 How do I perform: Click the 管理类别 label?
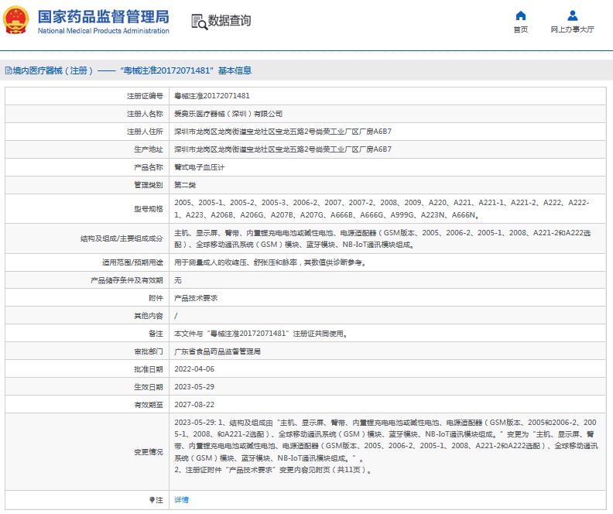149,185
